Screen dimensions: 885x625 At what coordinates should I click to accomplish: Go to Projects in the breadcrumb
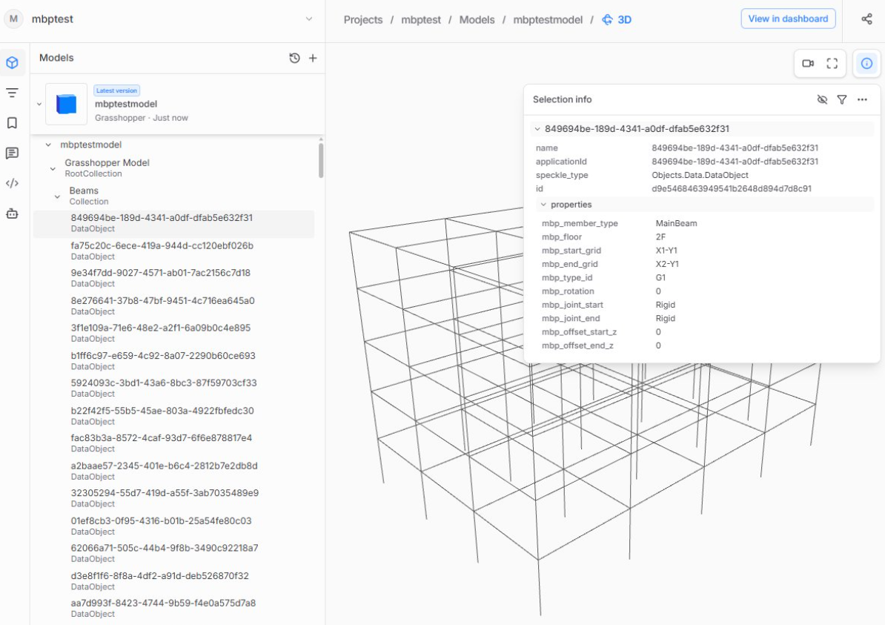363,20
